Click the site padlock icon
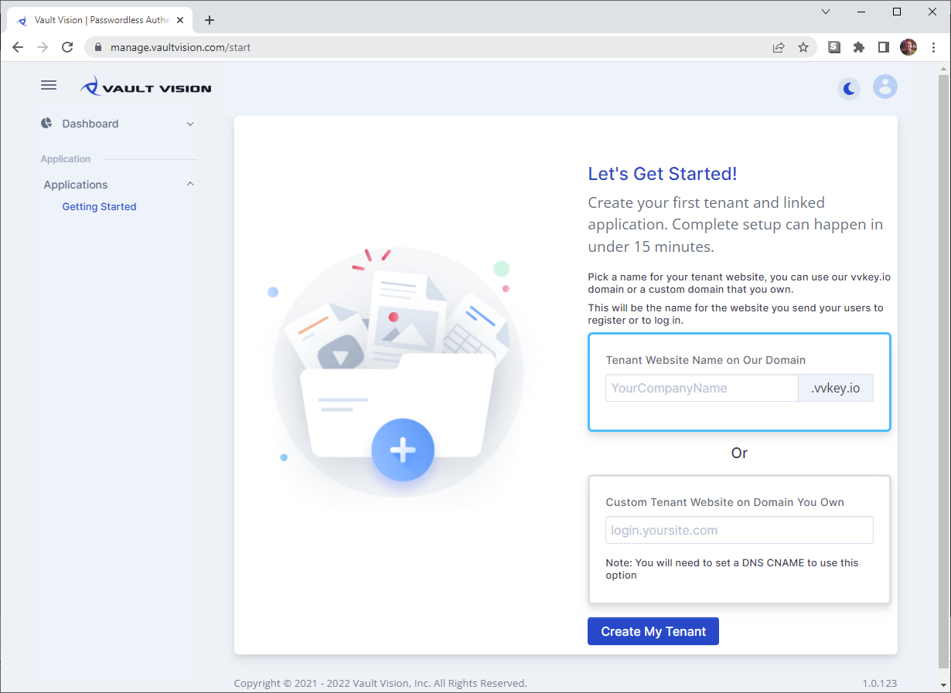951x693 pixels. point(97,47)
